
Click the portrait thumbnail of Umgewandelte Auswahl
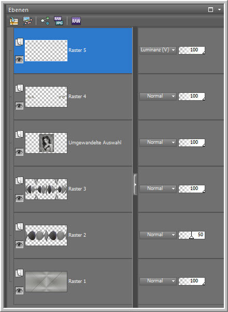pos(47,143)
